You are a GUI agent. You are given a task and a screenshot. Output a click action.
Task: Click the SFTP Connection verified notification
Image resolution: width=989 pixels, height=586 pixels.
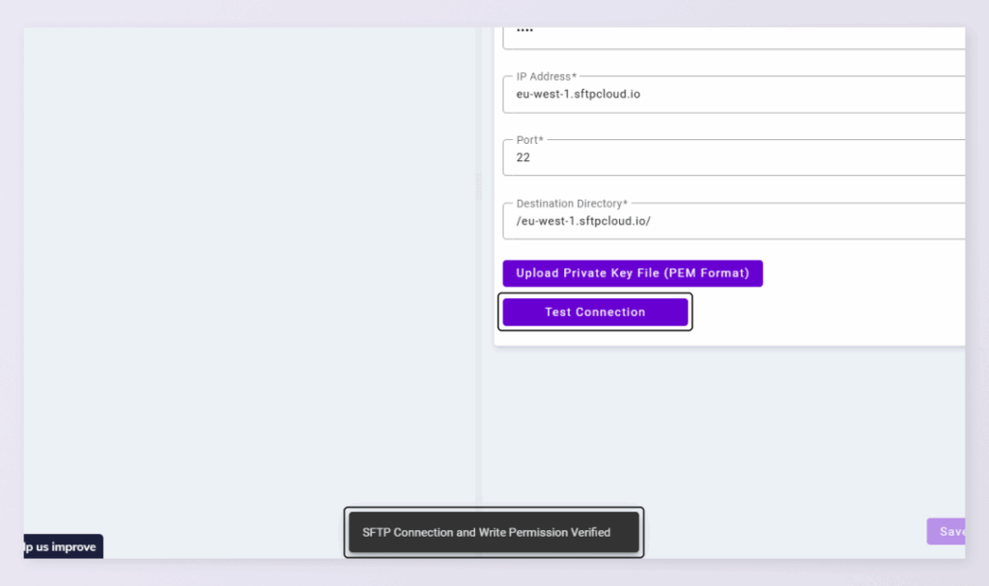tap(493, 532)
